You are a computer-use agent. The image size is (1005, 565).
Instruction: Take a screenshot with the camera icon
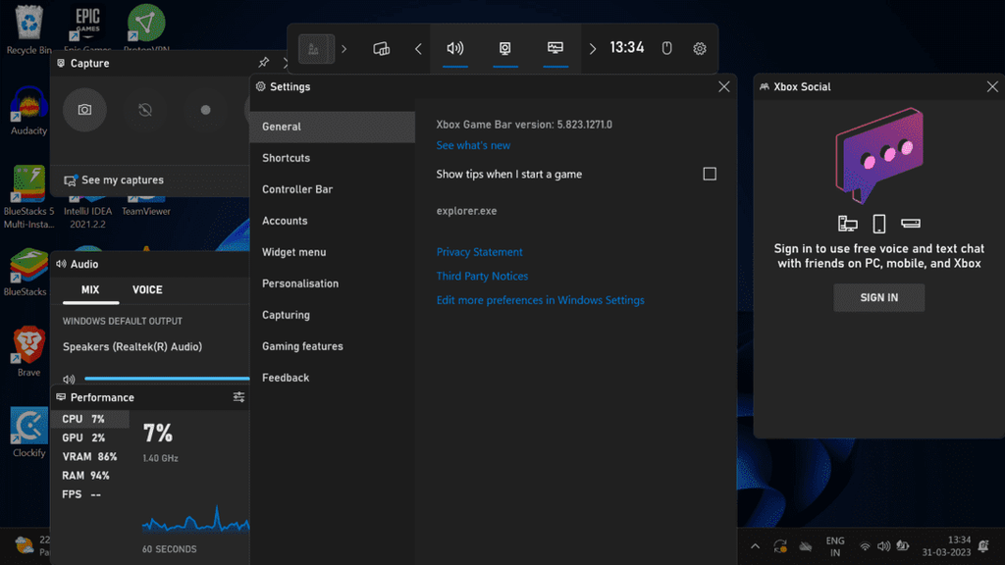(84, 110)
